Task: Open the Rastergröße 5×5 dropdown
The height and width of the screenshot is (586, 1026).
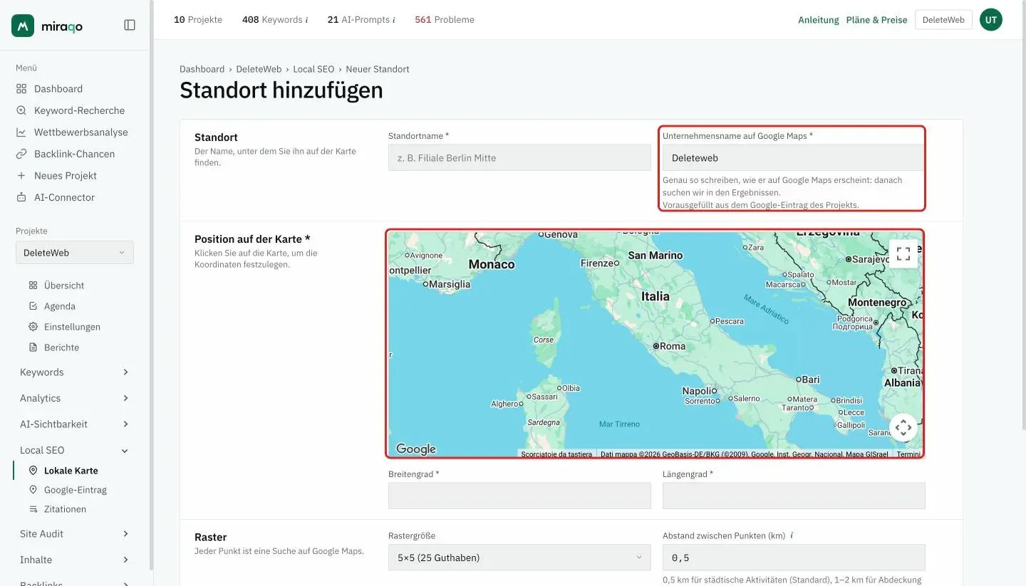Action: (519, 558)
